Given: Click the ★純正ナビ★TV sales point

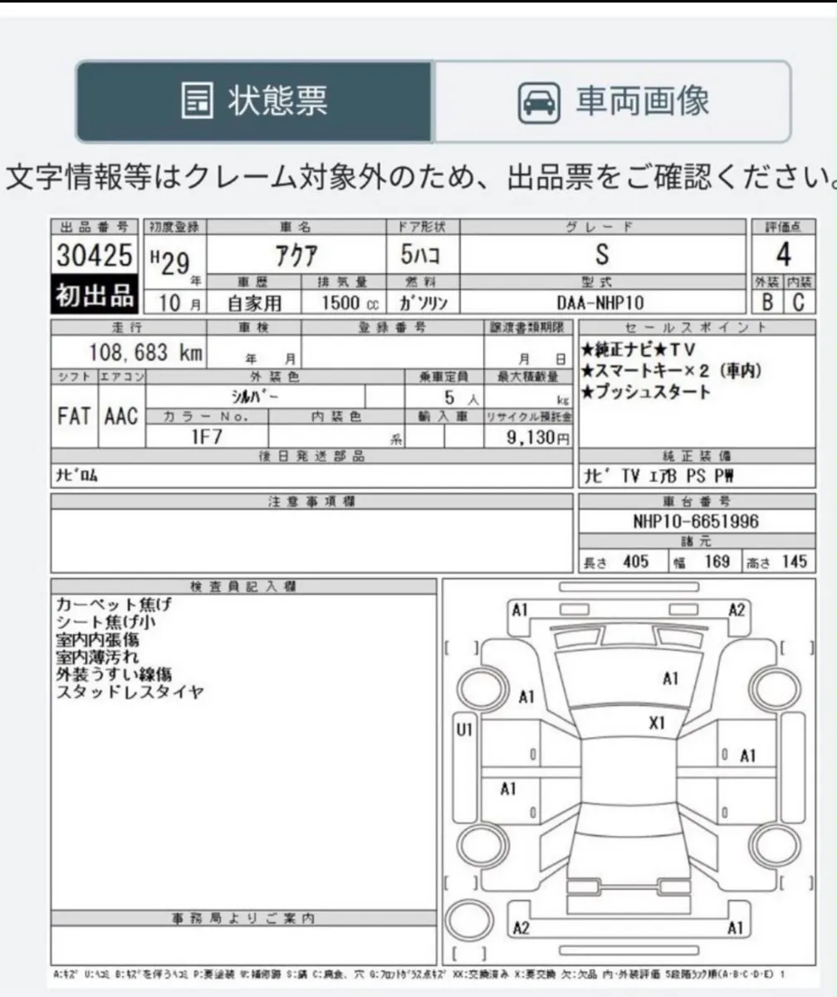Looking at the screenshot, I should 638,351.
